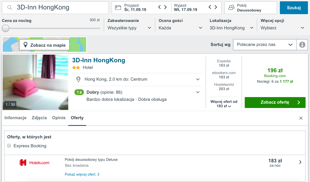Close the hotel details panel
This screenshot has height=182, width=310.
[301, 118]
